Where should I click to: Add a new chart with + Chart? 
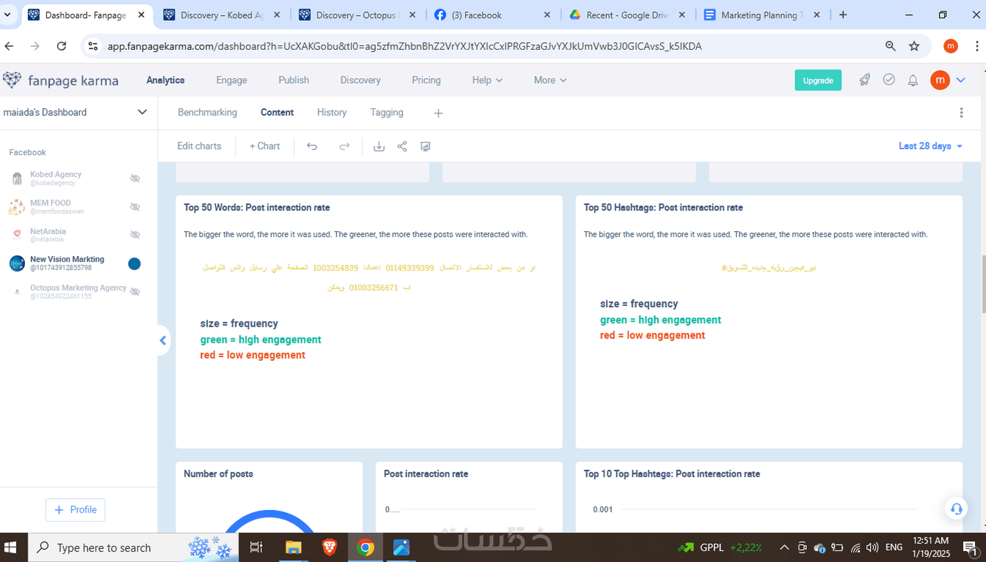(x=264, y=146)
